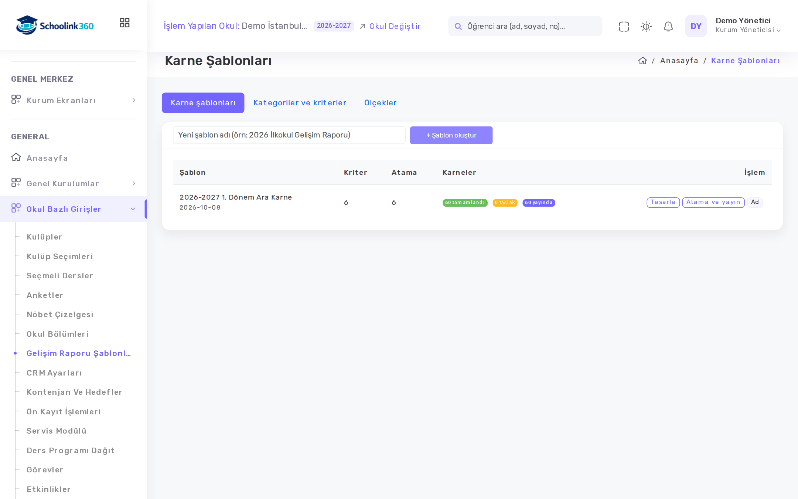Open the Karne şablonları tab
Screen dimensions: 798x499
(x=203, y=103)
